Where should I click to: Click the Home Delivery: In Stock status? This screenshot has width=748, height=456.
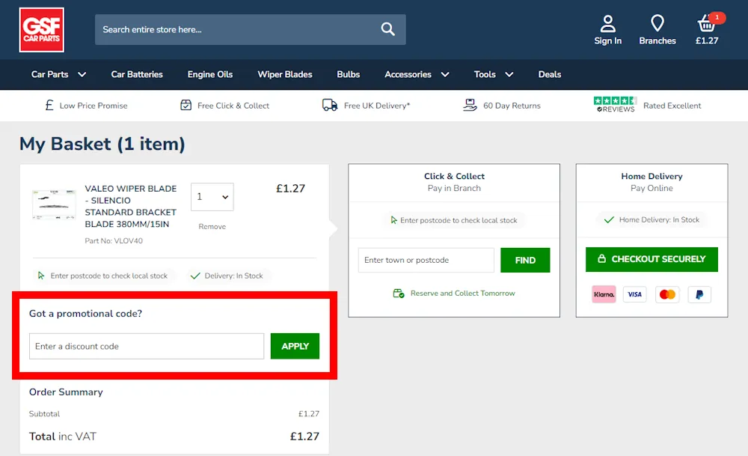coord(659,219)
